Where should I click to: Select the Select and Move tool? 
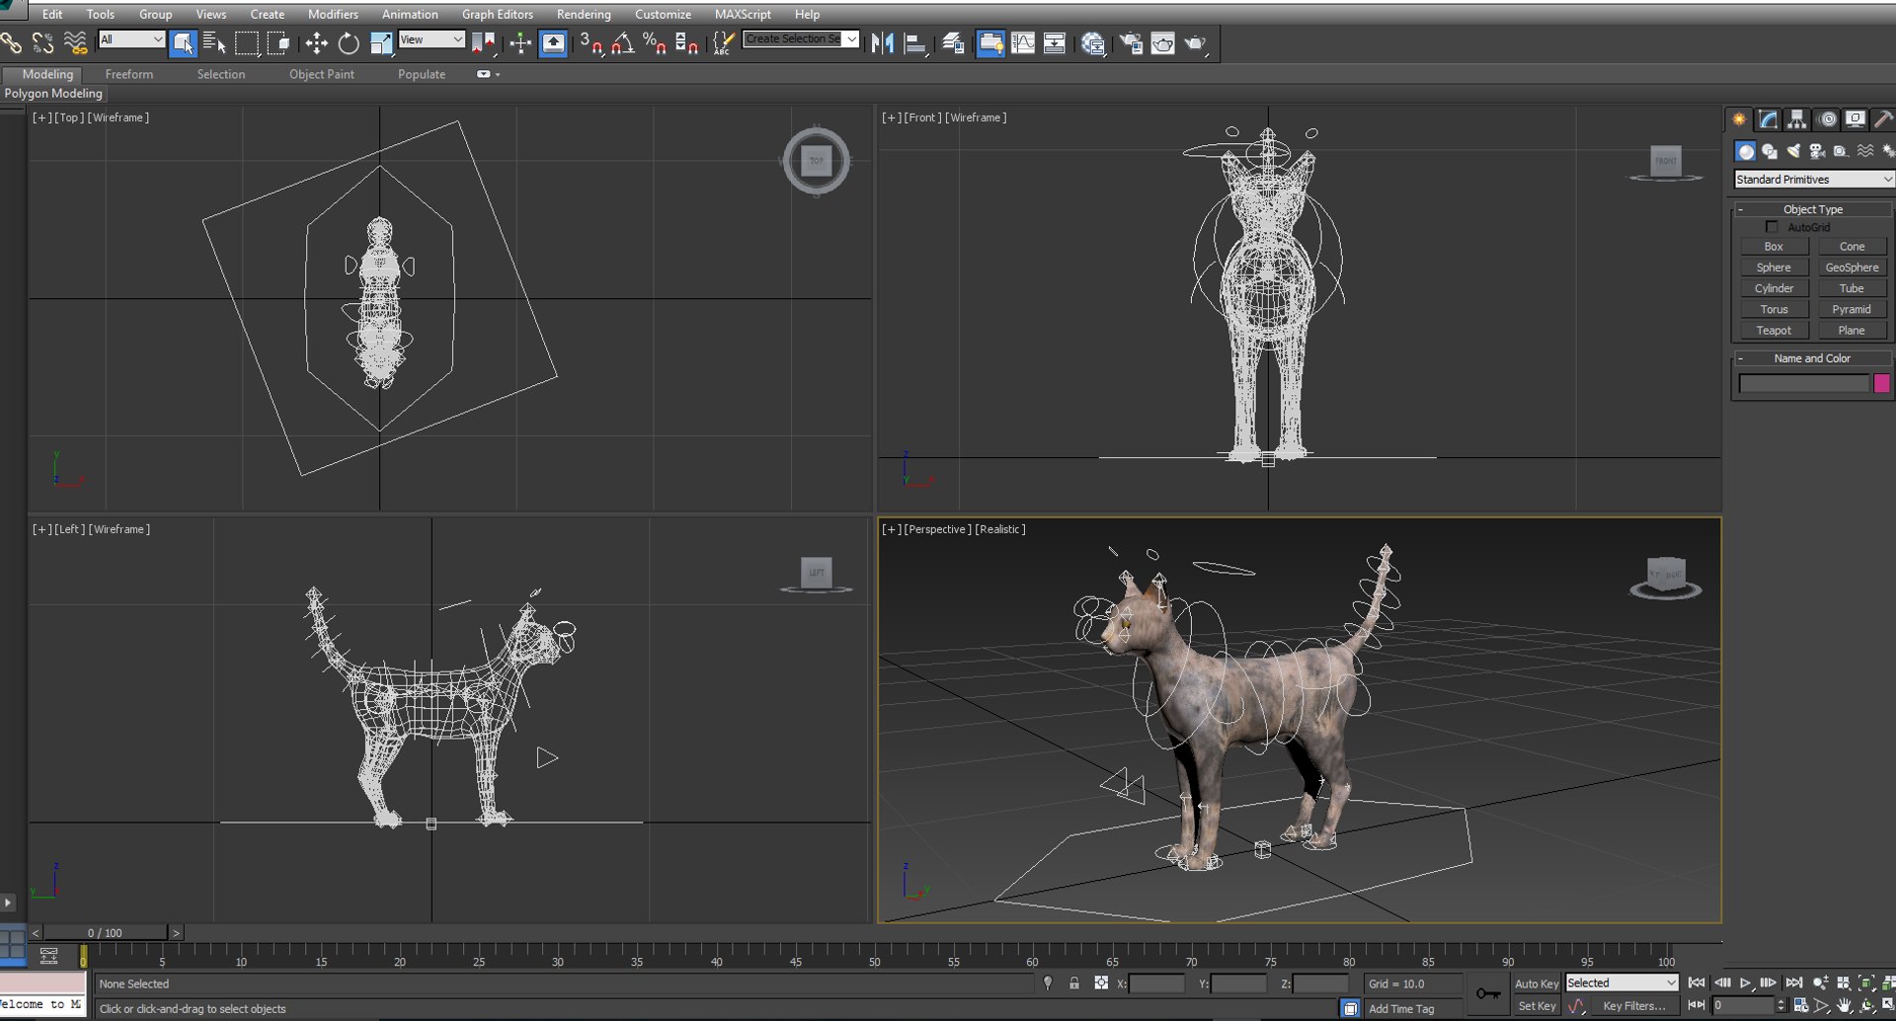pos(316,42)
